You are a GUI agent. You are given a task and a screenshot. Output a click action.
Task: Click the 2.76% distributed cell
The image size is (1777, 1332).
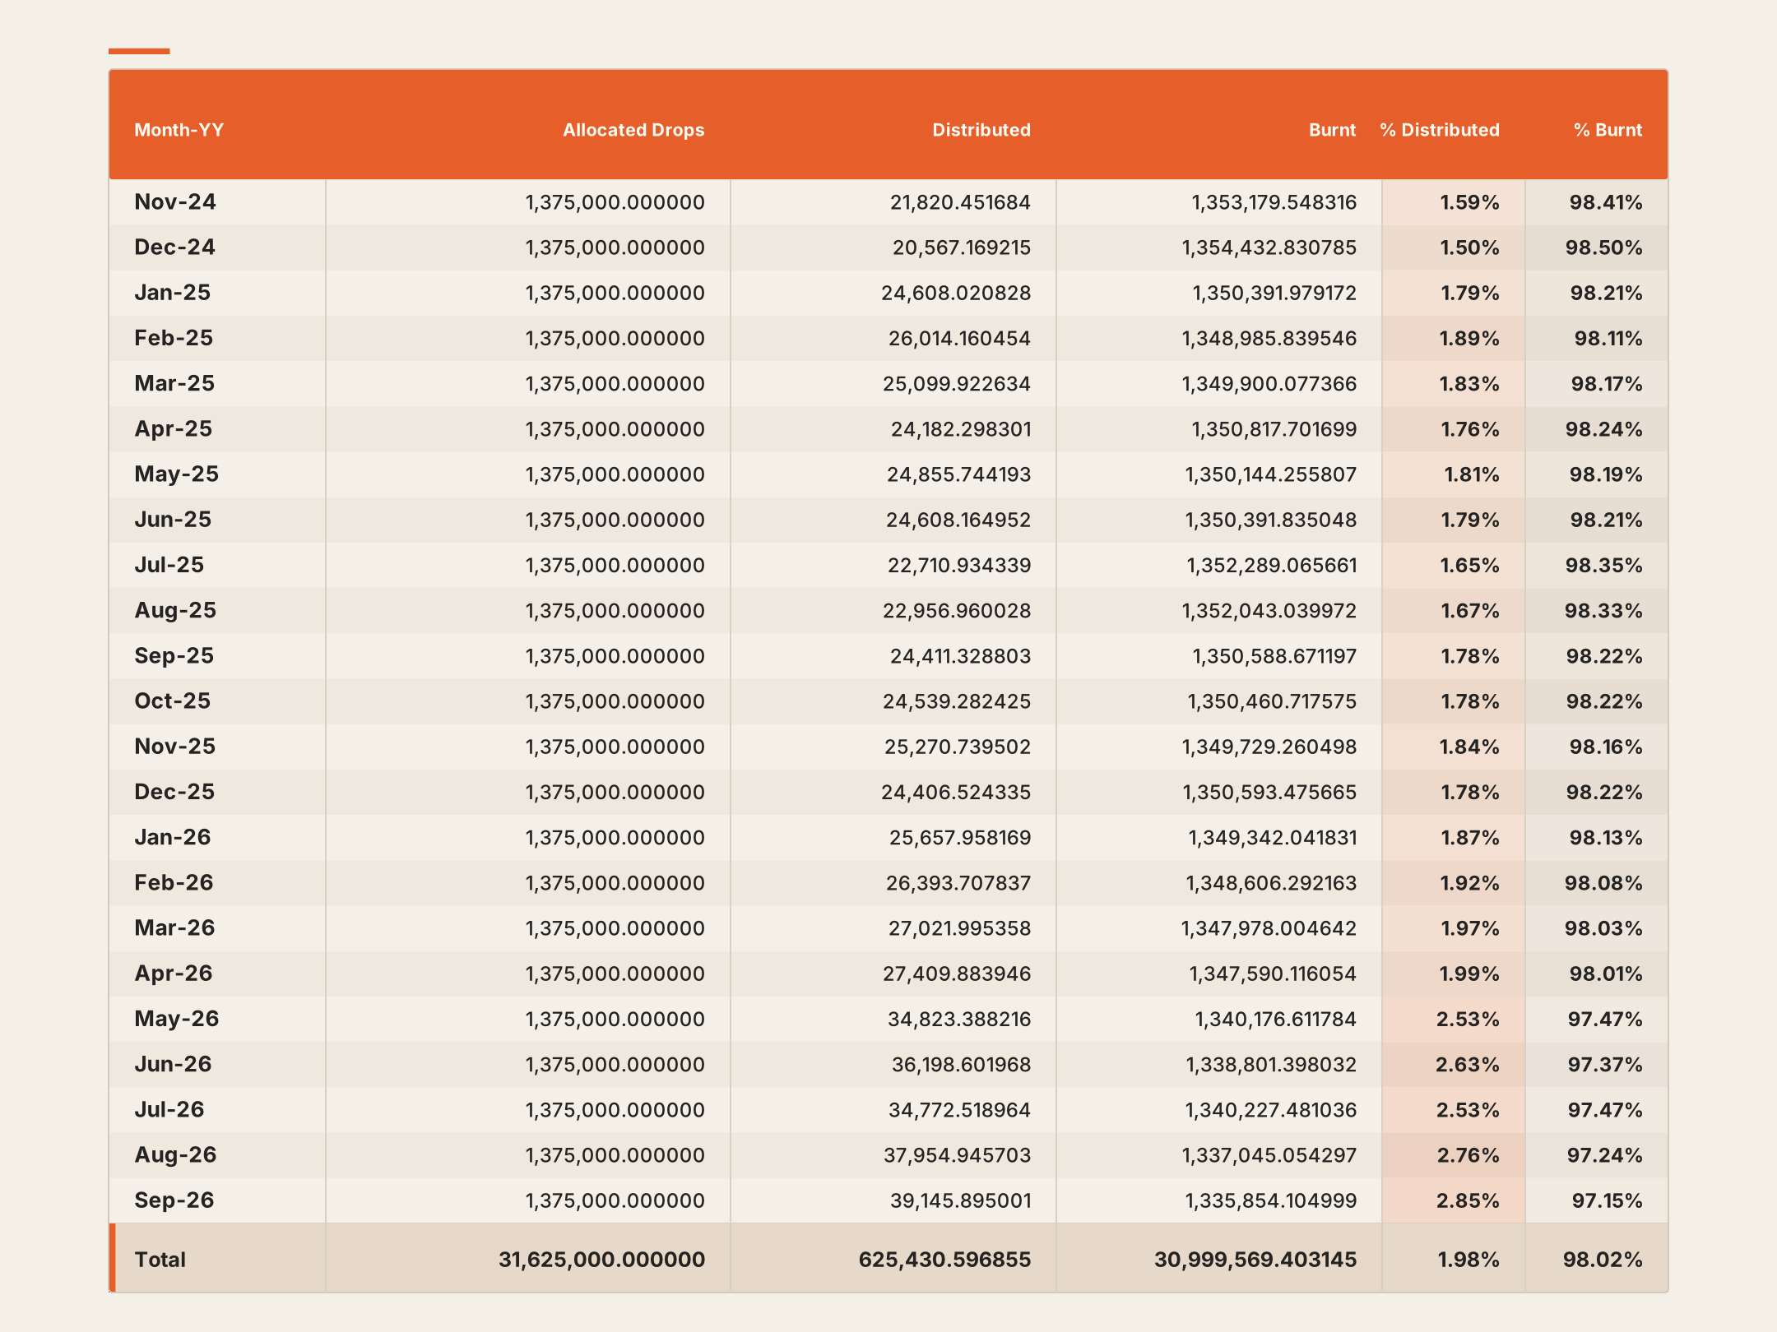tap(1468, 1155)
